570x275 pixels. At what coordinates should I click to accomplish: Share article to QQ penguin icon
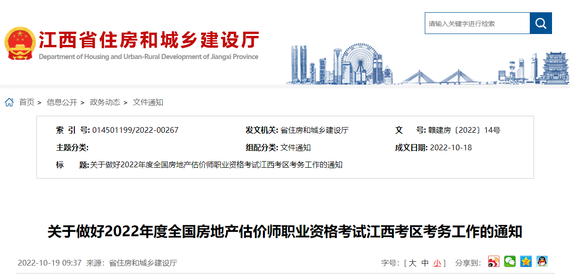542,261
